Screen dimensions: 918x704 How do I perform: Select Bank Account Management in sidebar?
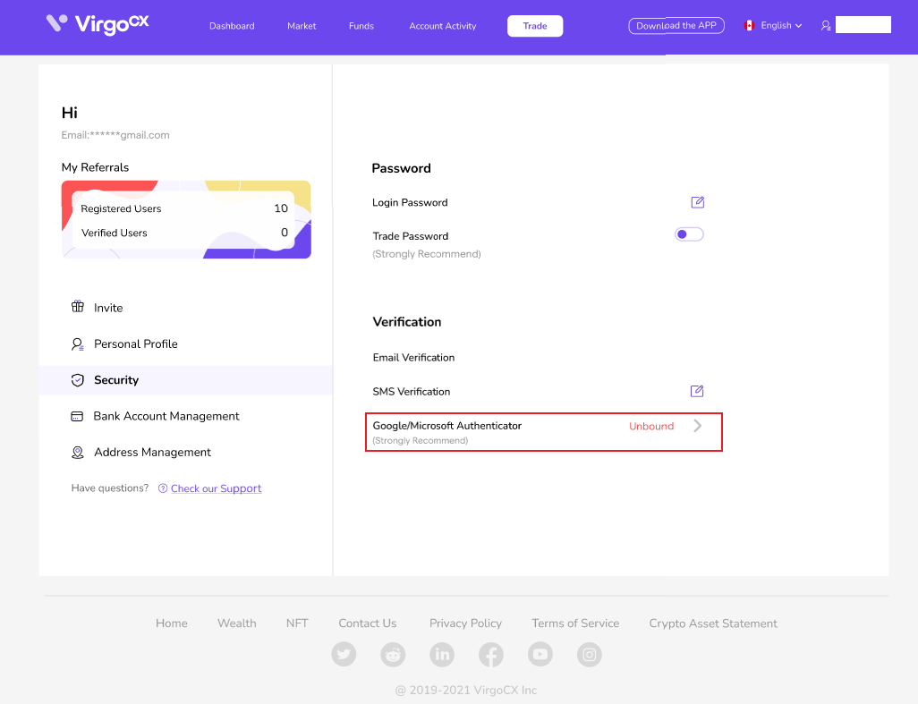click(x=166, y=416)
